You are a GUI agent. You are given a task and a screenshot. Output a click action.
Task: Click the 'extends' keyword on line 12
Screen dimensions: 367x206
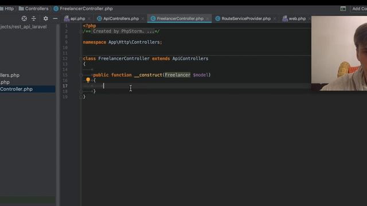161,58
